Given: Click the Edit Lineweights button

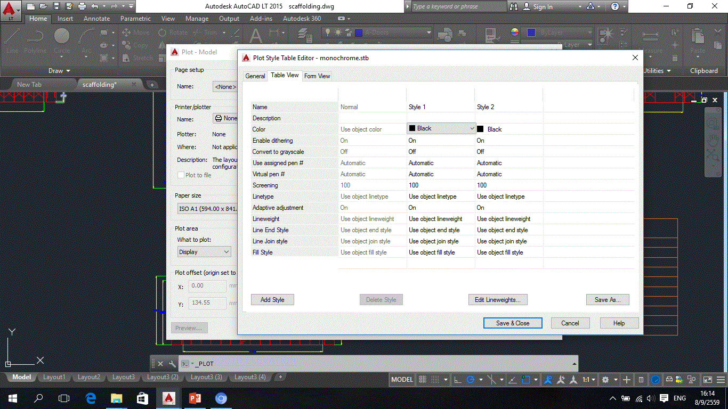Looking at the screenshot, I should click(498, 300).
